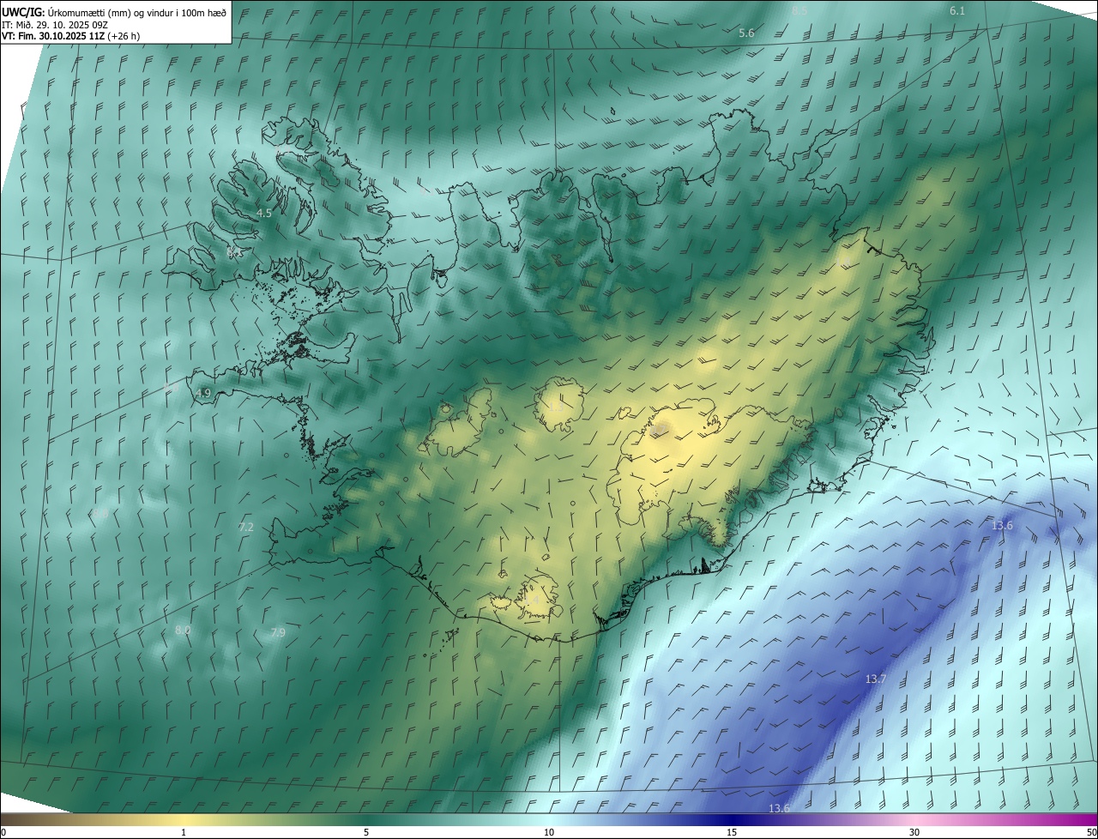Click the valid time line "VT: Fim. 30.10.2025 11Z"
The width and height of the screenshot is (1098, 839).
(x=52, y=37)
